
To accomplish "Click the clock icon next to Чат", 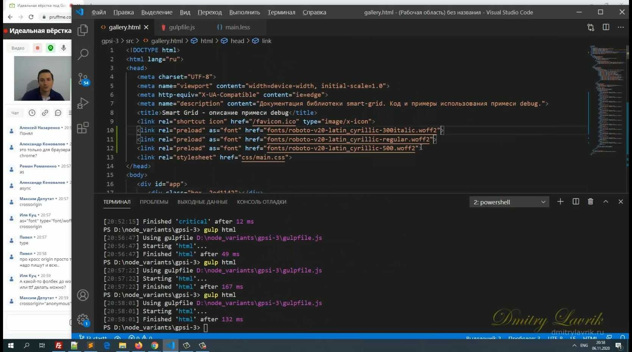I will point(32,113).
